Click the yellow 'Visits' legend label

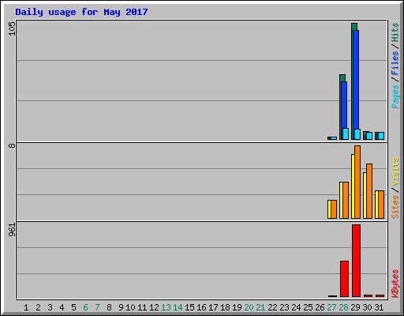[x=395, y=171]
